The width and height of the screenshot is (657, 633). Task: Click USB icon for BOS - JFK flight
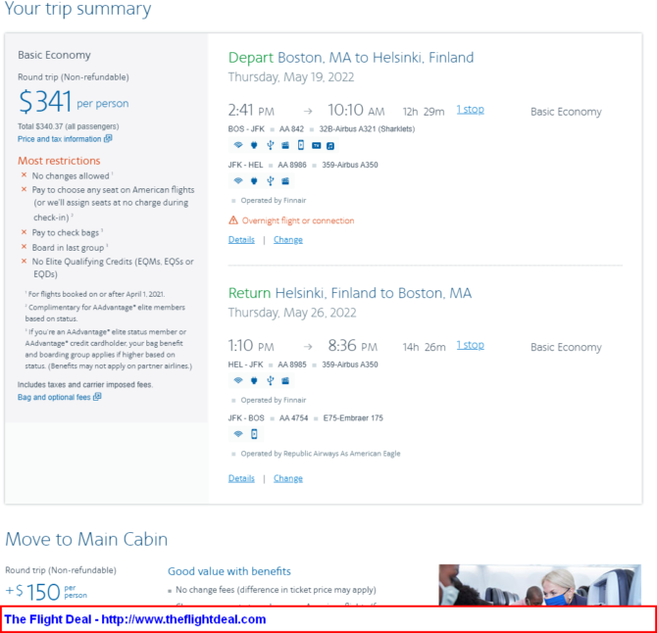271,145
